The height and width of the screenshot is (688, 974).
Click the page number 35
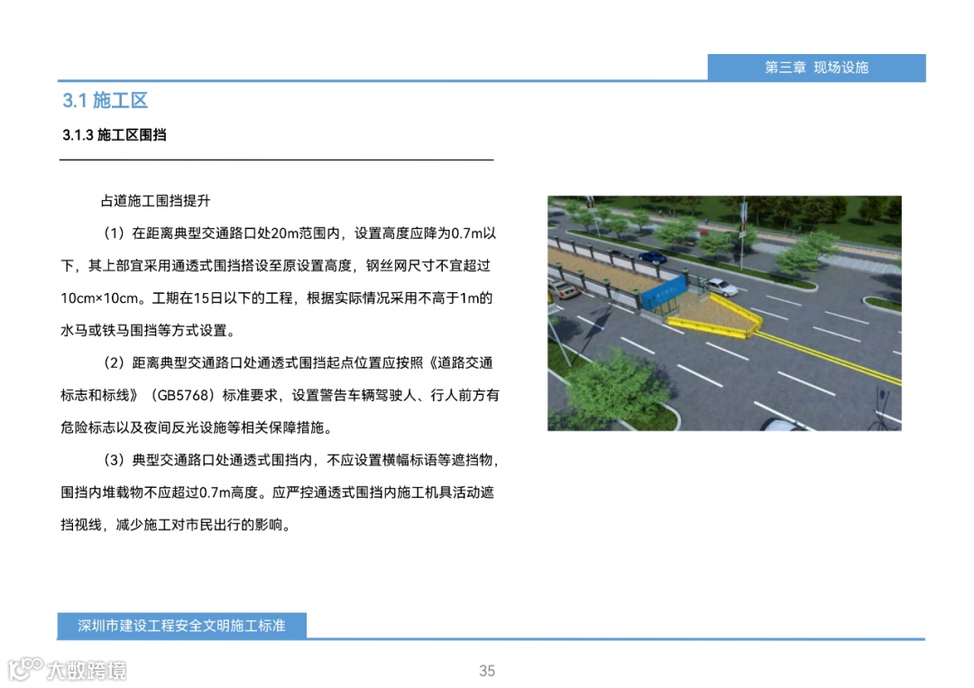[487, 671]
